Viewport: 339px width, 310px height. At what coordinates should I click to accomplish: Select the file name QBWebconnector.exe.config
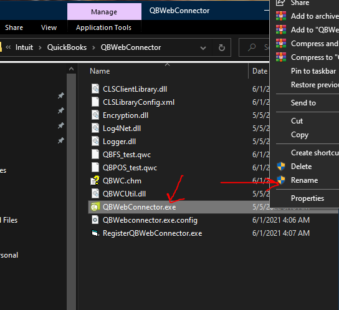[x=150, y=220]
